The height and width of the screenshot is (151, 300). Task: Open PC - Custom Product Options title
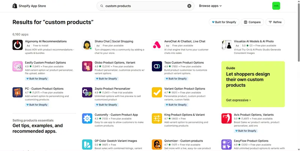44,89
